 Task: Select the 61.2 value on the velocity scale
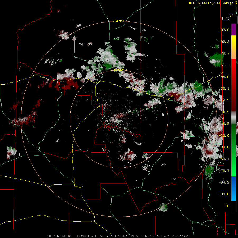[x=225, y=65]
